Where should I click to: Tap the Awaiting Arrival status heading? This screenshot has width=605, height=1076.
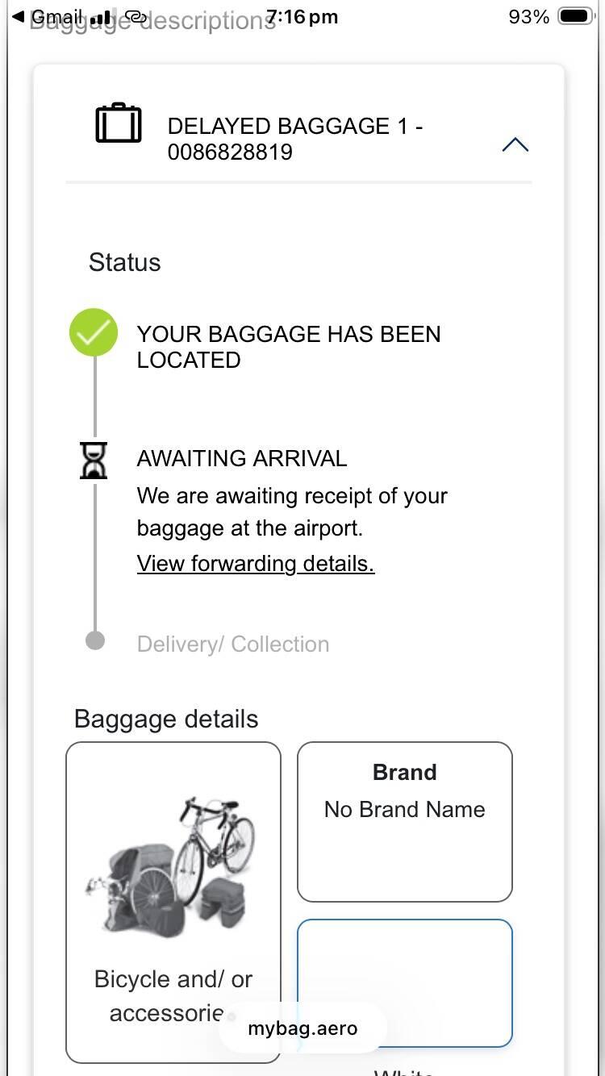click(x=242, y=458)
